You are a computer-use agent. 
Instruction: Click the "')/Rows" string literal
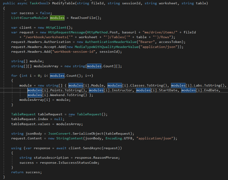(162, 37)
